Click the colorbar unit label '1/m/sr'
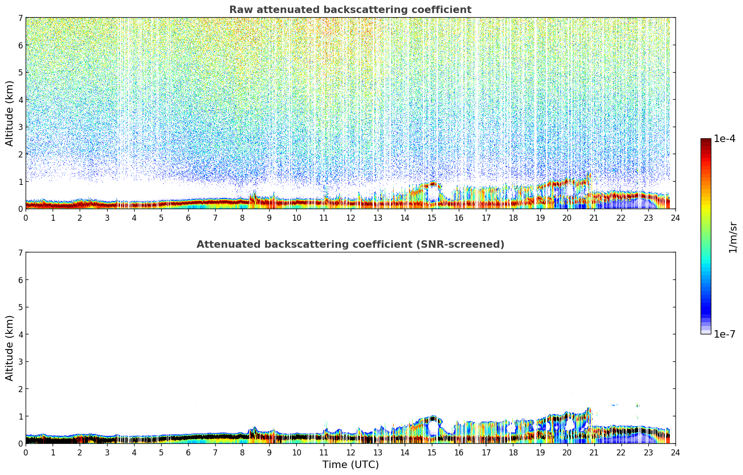The width and height of the screenshot is (743, 475). click(x=733, y=237)
